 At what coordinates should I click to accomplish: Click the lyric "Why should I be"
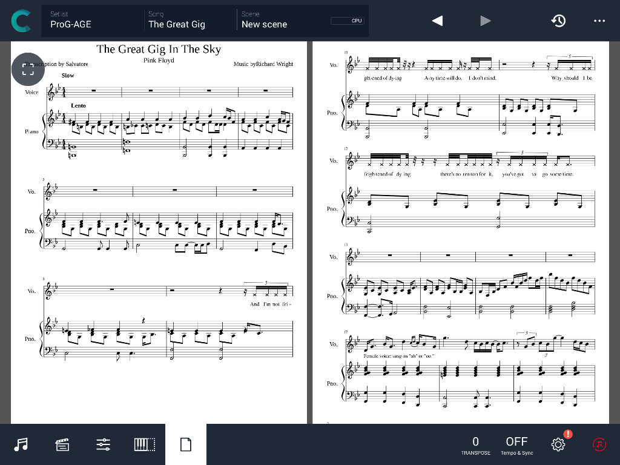click(572, 78)
